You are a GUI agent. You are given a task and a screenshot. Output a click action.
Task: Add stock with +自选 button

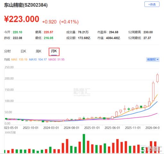pos(152,4)
